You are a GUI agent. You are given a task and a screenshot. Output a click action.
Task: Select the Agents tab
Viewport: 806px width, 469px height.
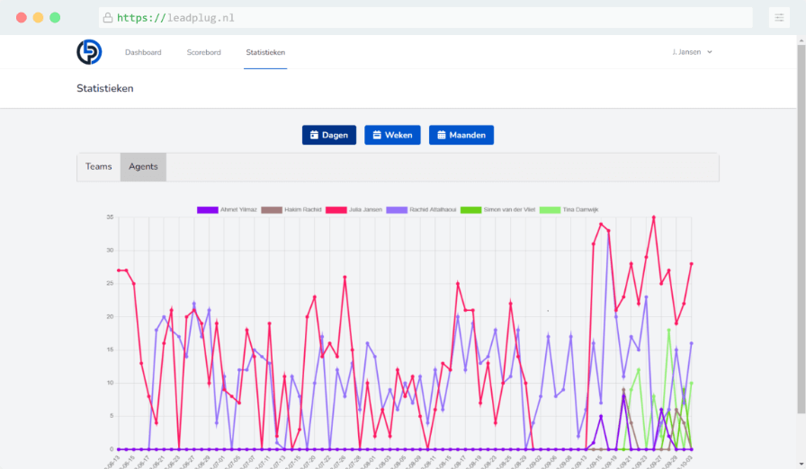coord(143,167)
